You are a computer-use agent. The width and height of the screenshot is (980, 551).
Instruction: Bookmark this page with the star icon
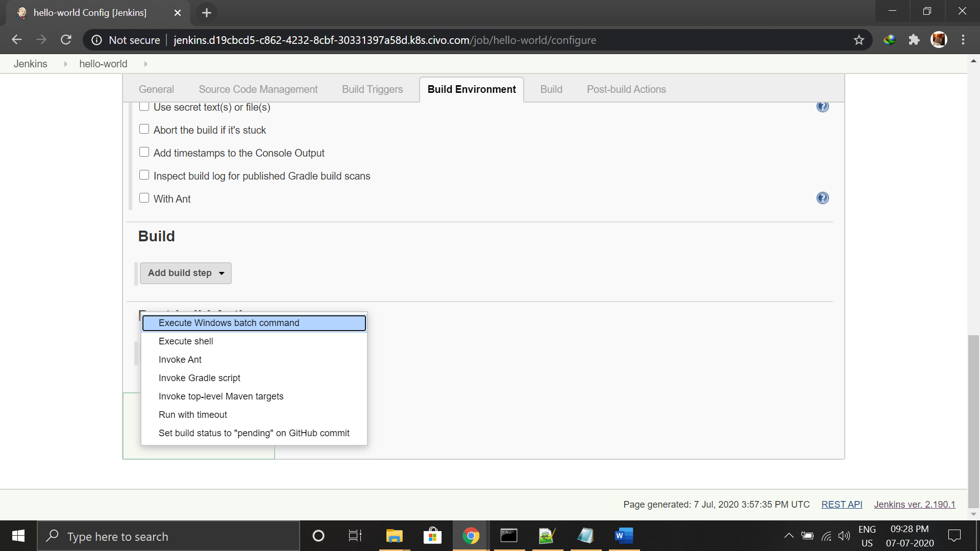point(859,40)
